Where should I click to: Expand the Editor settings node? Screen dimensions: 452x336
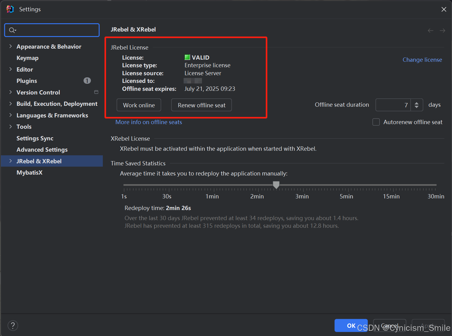pos(10,69)
